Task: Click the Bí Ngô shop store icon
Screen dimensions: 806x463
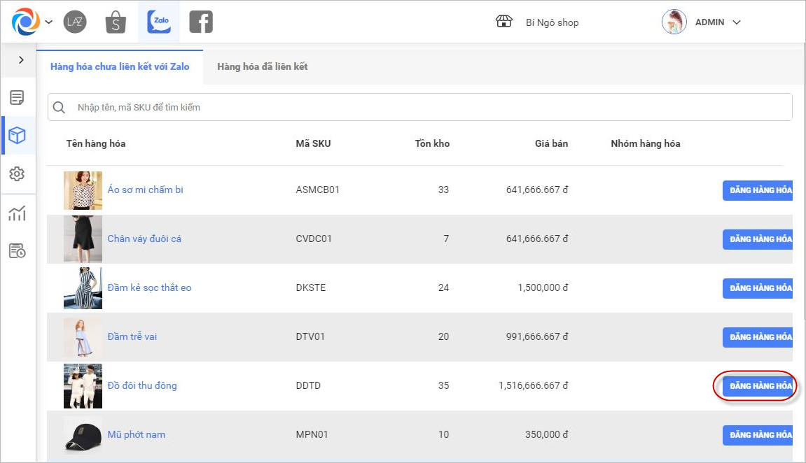Action: coord(504,22)
